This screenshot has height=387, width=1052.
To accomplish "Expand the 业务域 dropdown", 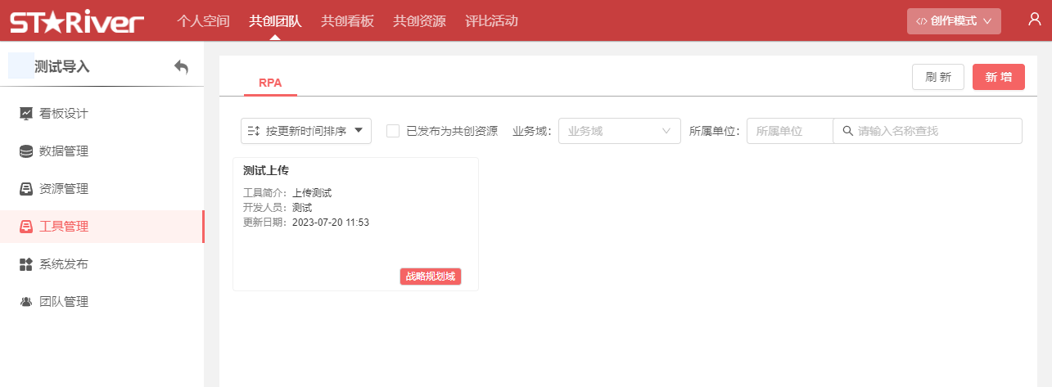I will pyautogui.click(x=619, y=131).
